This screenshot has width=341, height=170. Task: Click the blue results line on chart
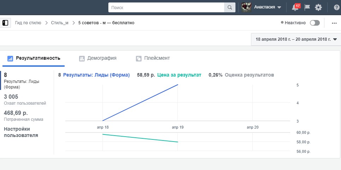coord(140,103)
